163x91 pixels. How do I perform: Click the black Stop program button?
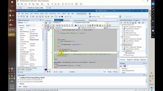coord(62,16)
